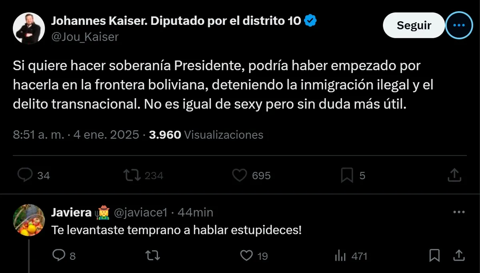The image size is (480, 273).
Task: Bookmark the main tweet by Kaiser
Action: coord(347,175)
